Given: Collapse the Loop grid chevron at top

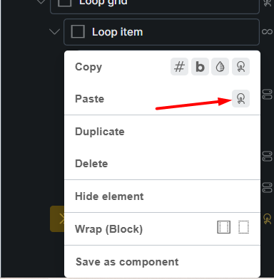Looking at the screenshot, I should click(41, 2).
